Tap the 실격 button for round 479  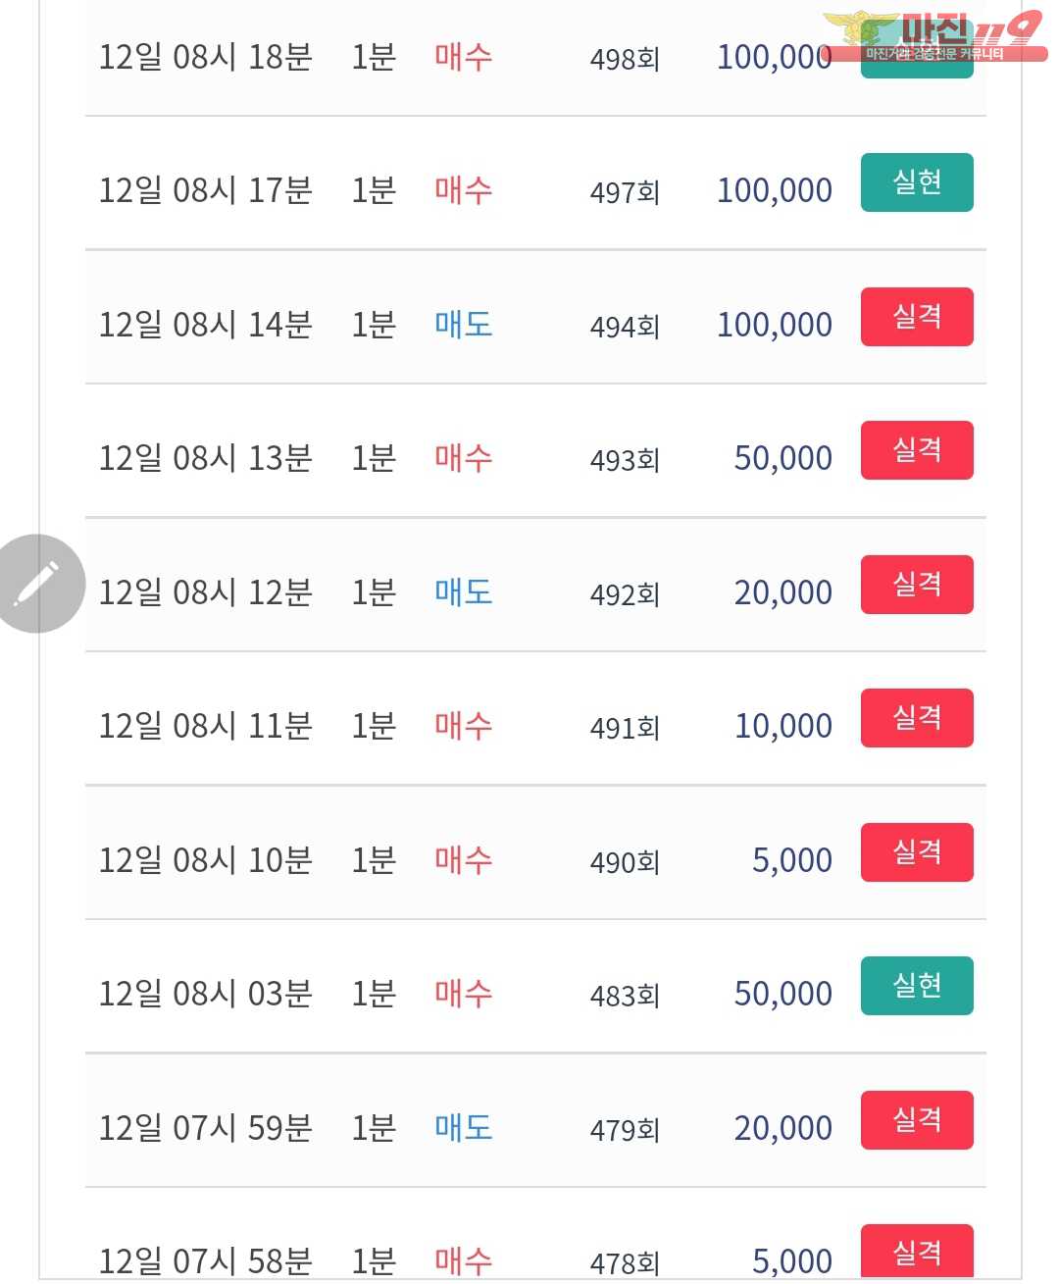pos(916,1120)
